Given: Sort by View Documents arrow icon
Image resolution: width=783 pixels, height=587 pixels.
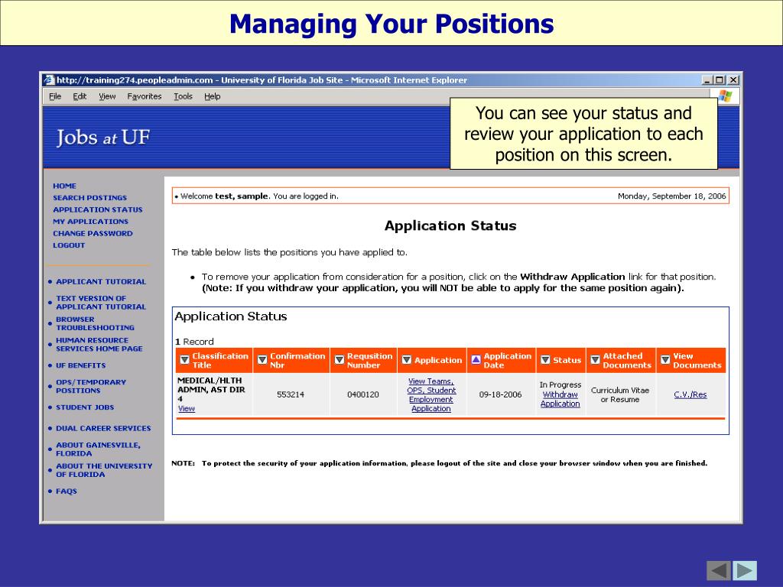Looking at the screenshot, I should click(x=665, y=360).
